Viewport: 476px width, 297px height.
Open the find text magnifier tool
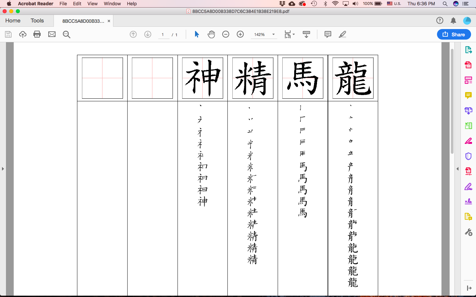(x=66, y=34)
